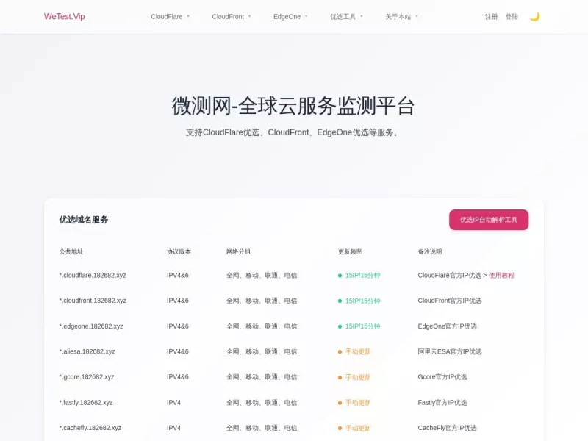Click IPV4&6 in the gcore row

pyautogui.click(x=177, y=377)
